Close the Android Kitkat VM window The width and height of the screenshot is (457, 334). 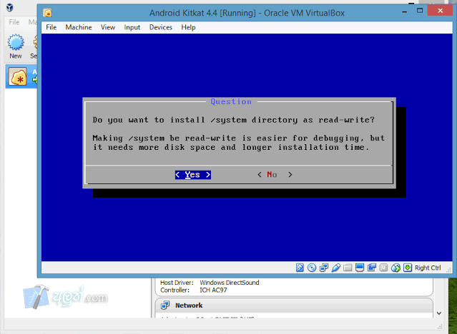point(440,11)
